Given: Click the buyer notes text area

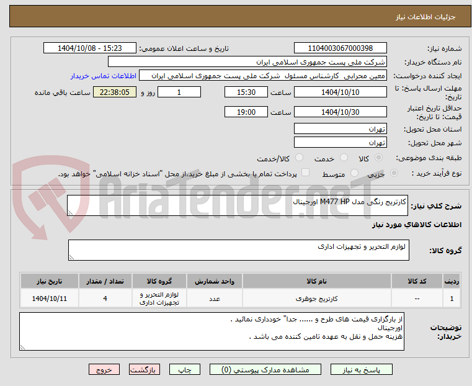Looking at the screenshot, I should 212,331.
